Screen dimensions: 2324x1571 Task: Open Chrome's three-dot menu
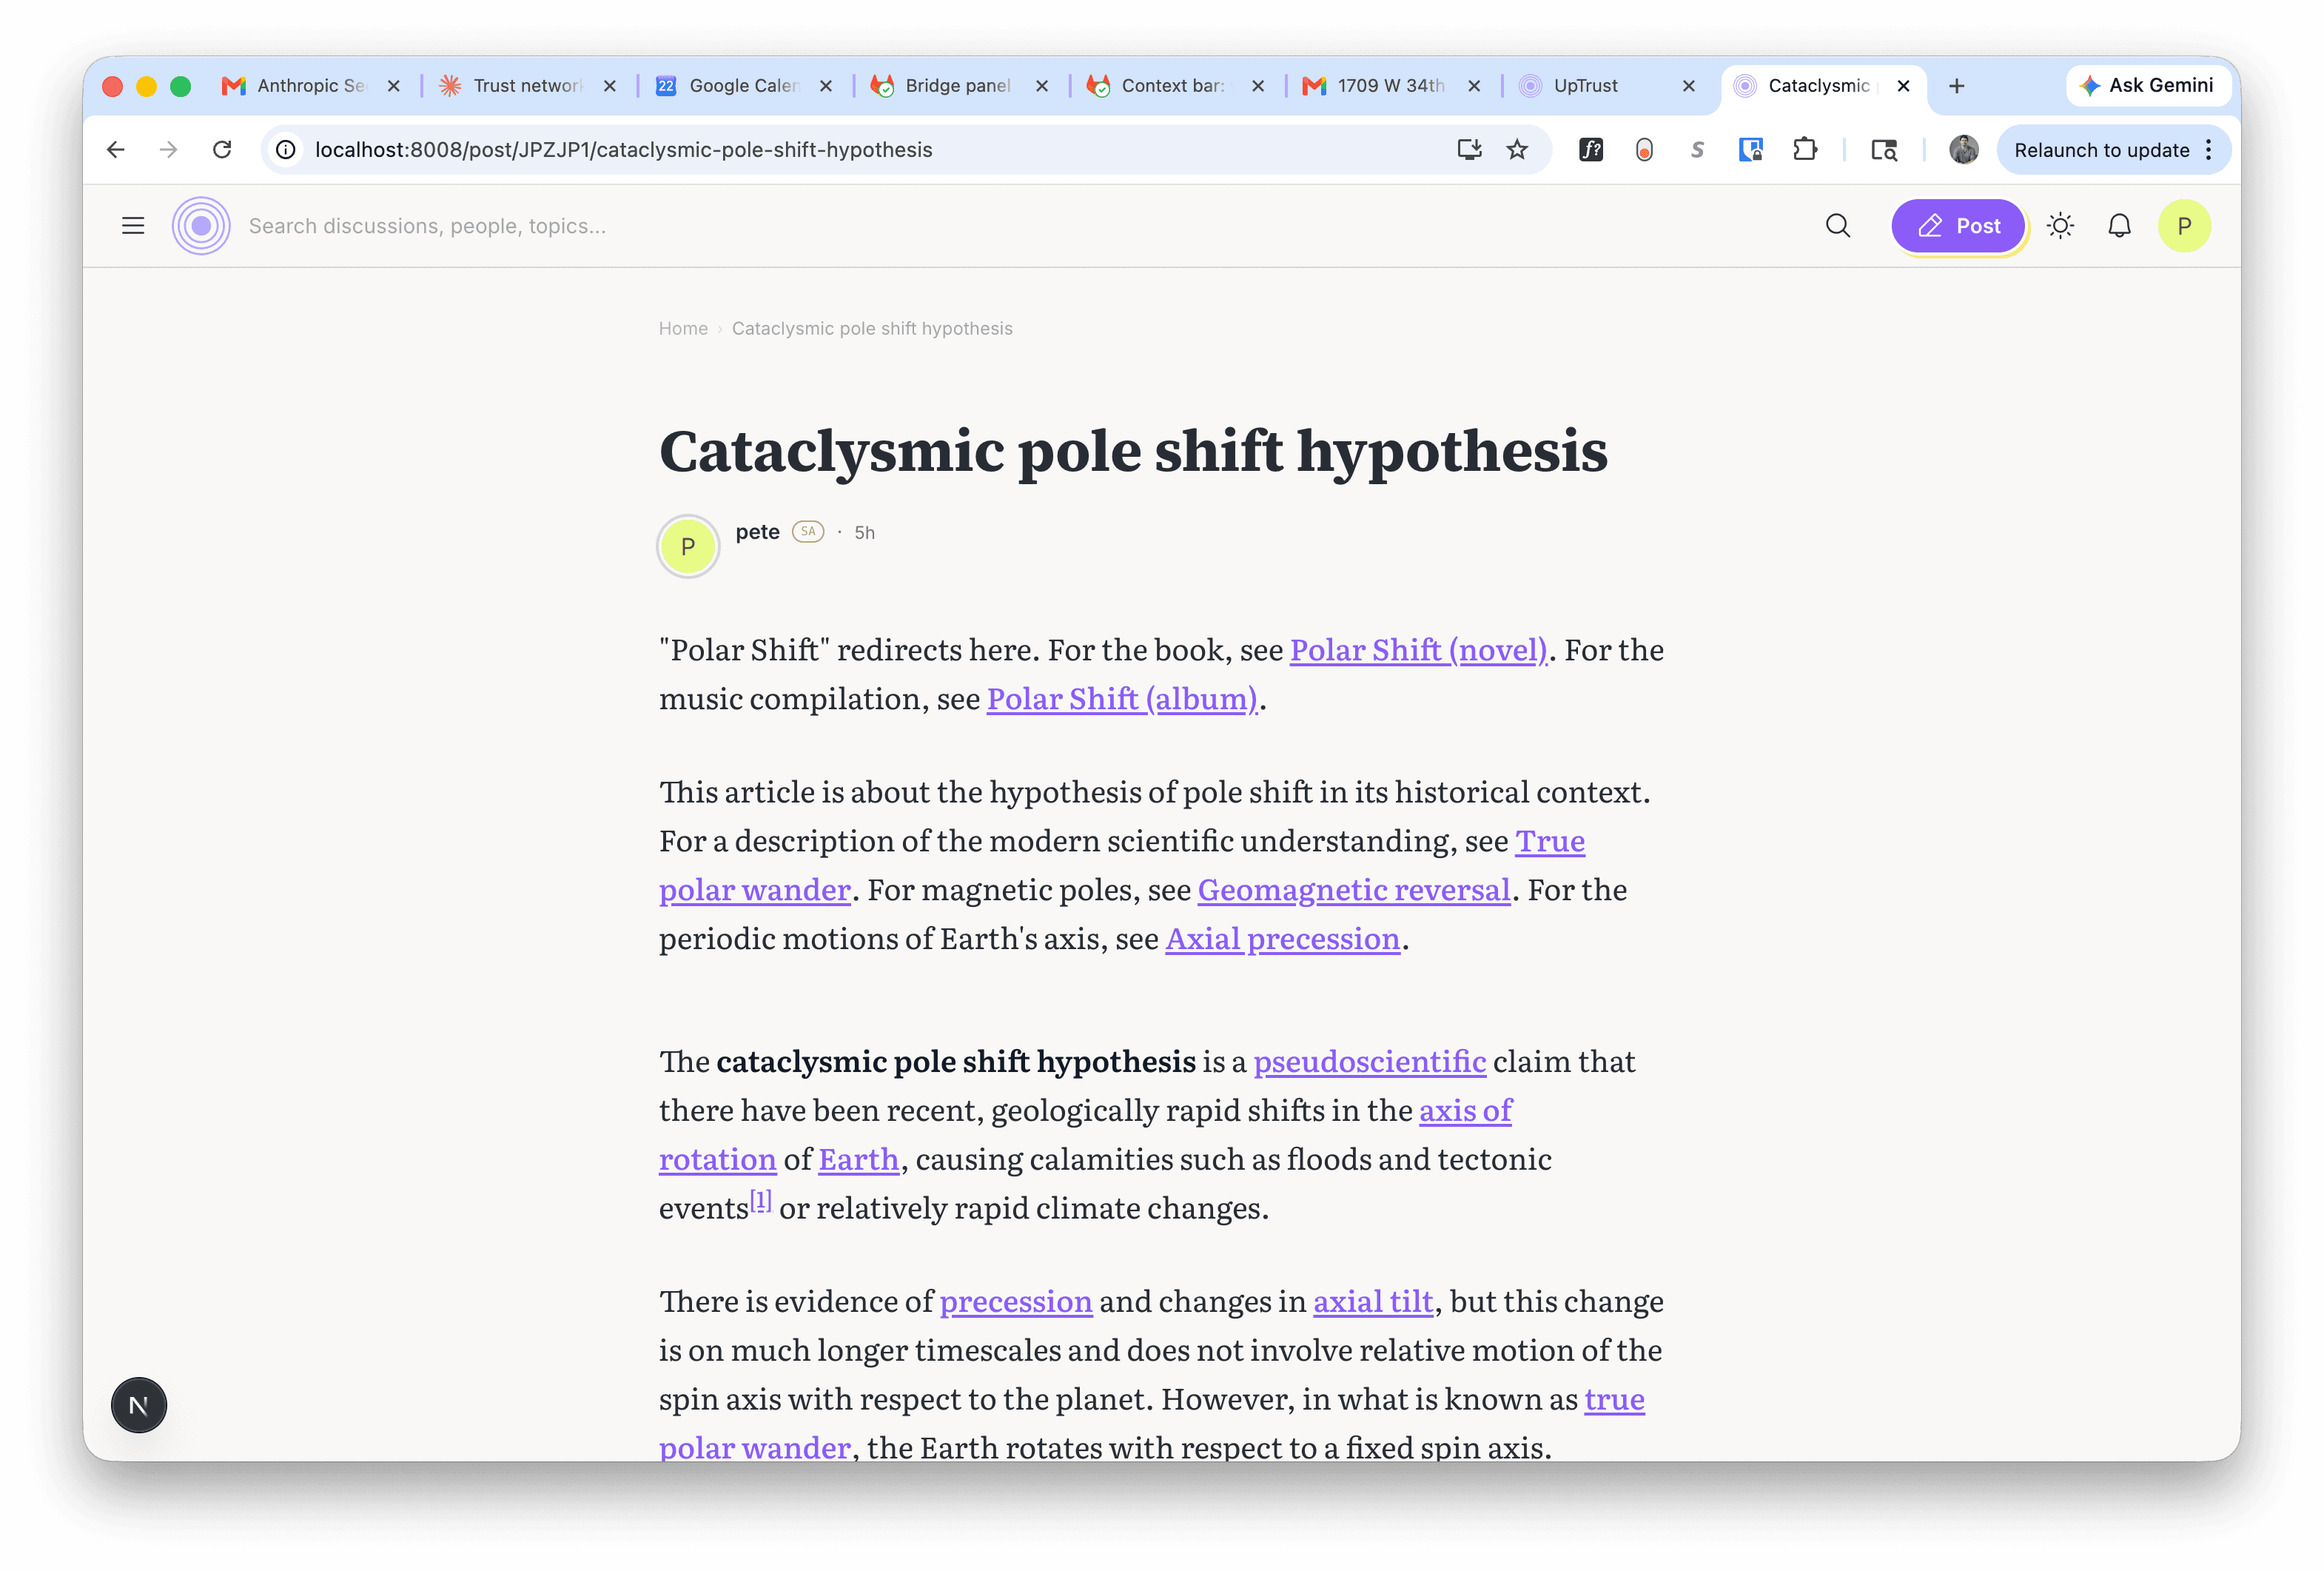click(2209, 150)
